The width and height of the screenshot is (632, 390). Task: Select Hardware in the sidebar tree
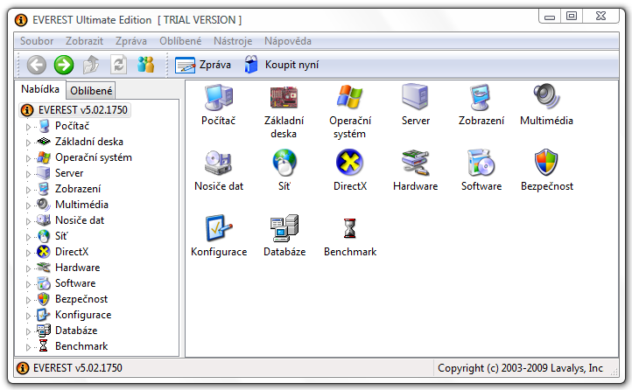pyautogui.click(x=77, y=268)
